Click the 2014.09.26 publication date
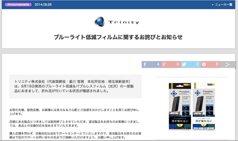Image resolution: width=238 pixels, height=141 pixels. click(43, 5)
